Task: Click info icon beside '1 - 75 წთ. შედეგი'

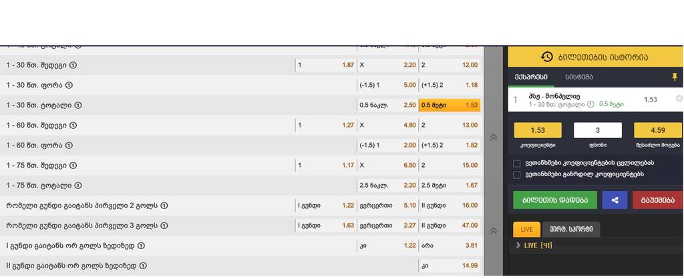Action: (73, 166)
